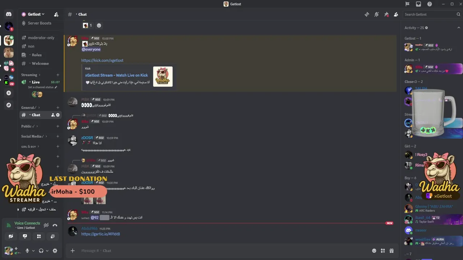This screenshot has width=463, height=260.
Task: Select the moderator-only channel
Action: pyautogui.click(x=41, y=38)
